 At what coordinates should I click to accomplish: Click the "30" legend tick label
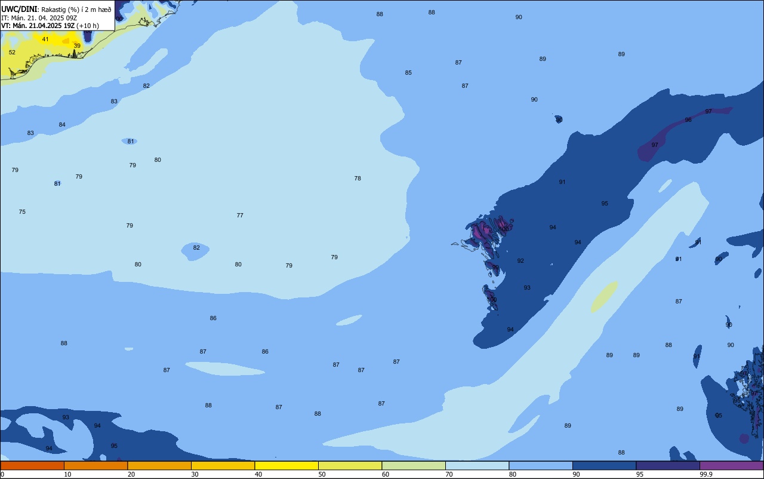(195, 474)
